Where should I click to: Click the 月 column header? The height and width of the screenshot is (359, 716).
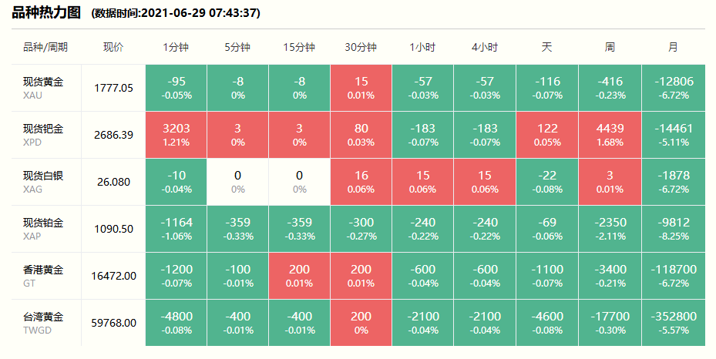pyautogui.click(x=673, y=47)
